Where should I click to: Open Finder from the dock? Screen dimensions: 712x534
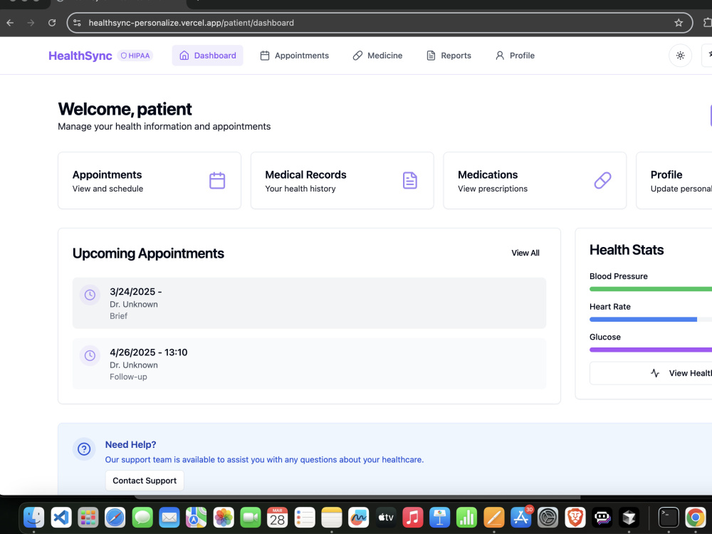pyautogui.click(x=33, y=518)
